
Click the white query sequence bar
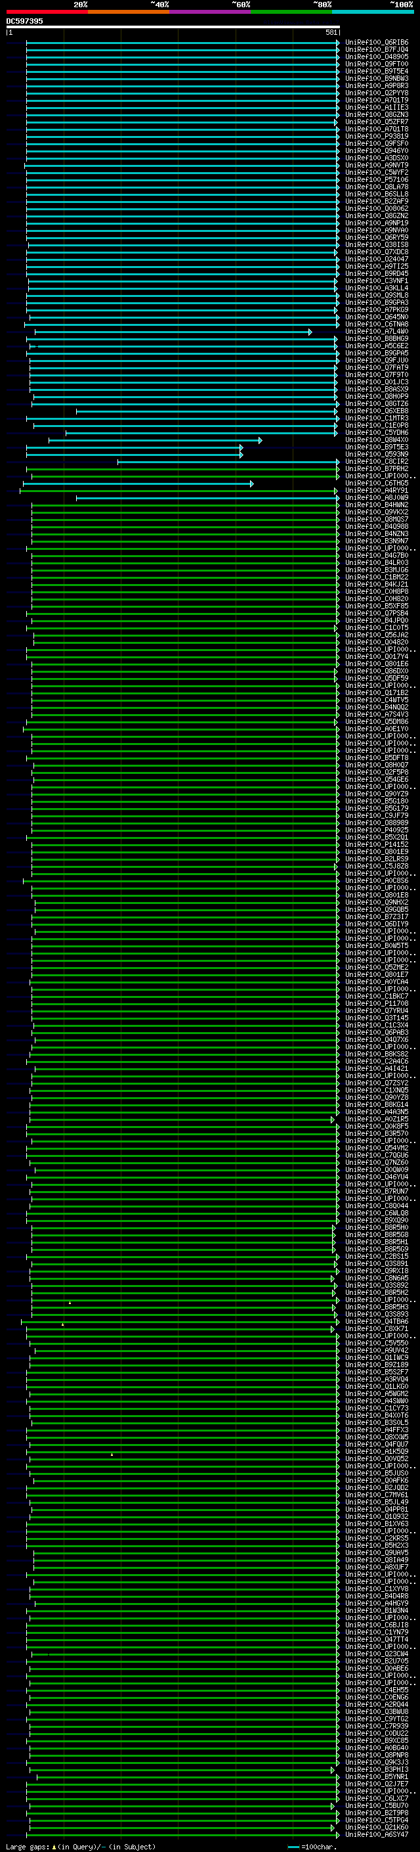click(173, 28)
